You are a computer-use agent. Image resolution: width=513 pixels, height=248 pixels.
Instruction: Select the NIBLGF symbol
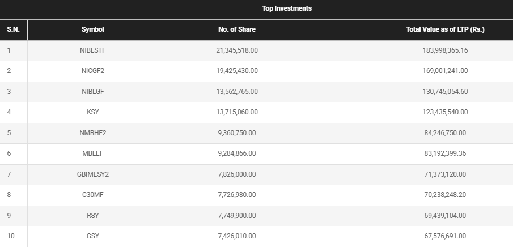pyautogui.click(x=93, y=92)
